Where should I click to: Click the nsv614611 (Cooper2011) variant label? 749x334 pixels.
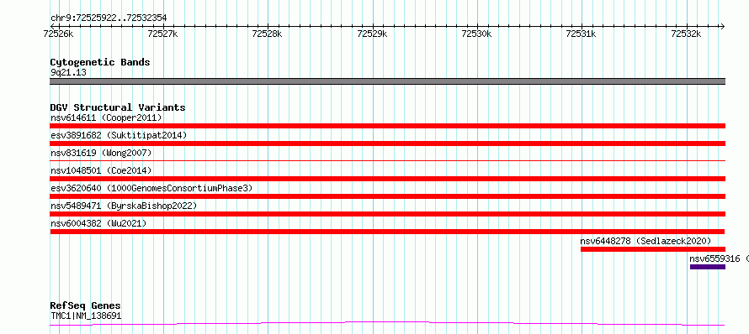106,117
